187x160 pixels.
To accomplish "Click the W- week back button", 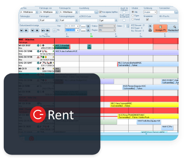I will coord(22,30).
